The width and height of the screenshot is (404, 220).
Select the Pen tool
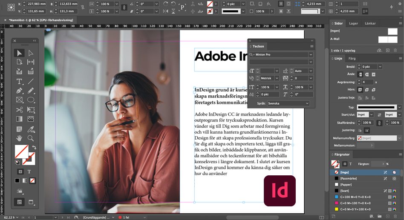point(19,91)
